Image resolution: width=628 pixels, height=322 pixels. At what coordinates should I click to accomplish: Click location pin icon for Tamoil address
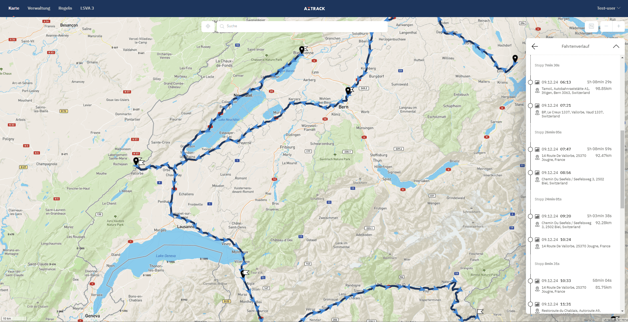(x=537, y=91)
